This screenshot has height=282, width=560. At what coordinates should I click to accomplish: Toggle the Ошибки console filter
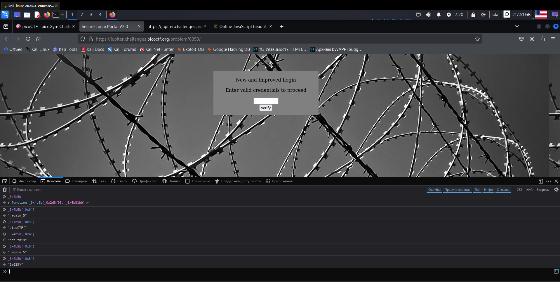coord(434,190)
